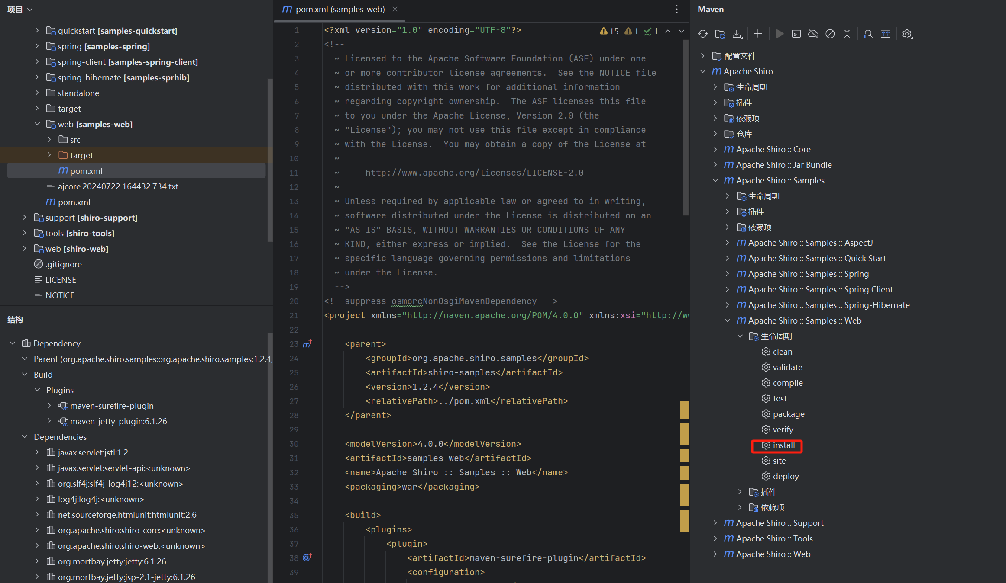The image size is (1006, 583).
Task: Expand Apache Shiro :: Core module
Action: tap(715, 149)
